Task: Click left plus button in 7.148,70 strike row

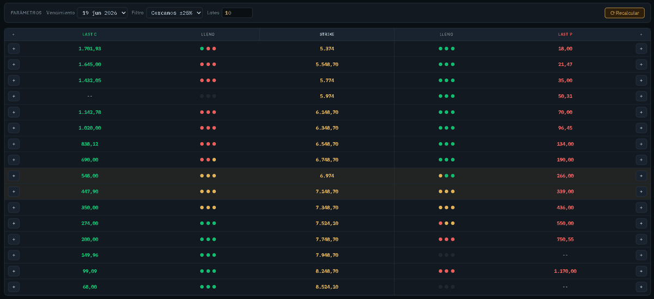Action: point(14,192)
